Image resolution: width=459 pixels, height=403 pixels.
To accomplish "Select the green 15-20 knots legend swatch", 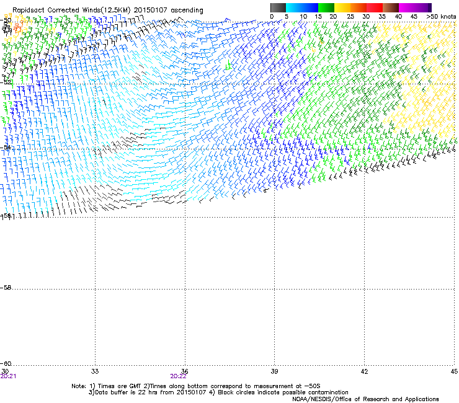I will (x=326, y=7).
